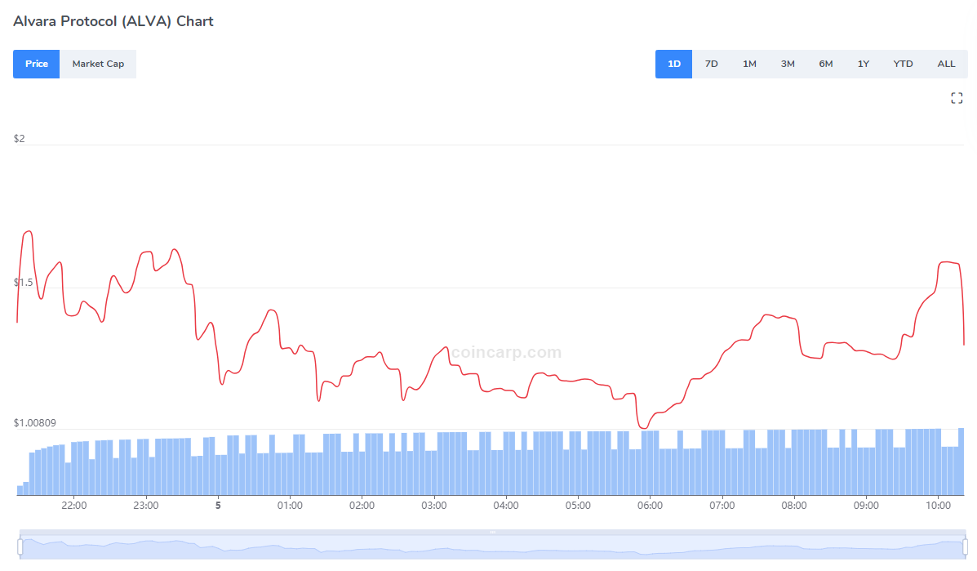Select the Price view button
This screenshot has height=571, width=977.
pos(36,64)
